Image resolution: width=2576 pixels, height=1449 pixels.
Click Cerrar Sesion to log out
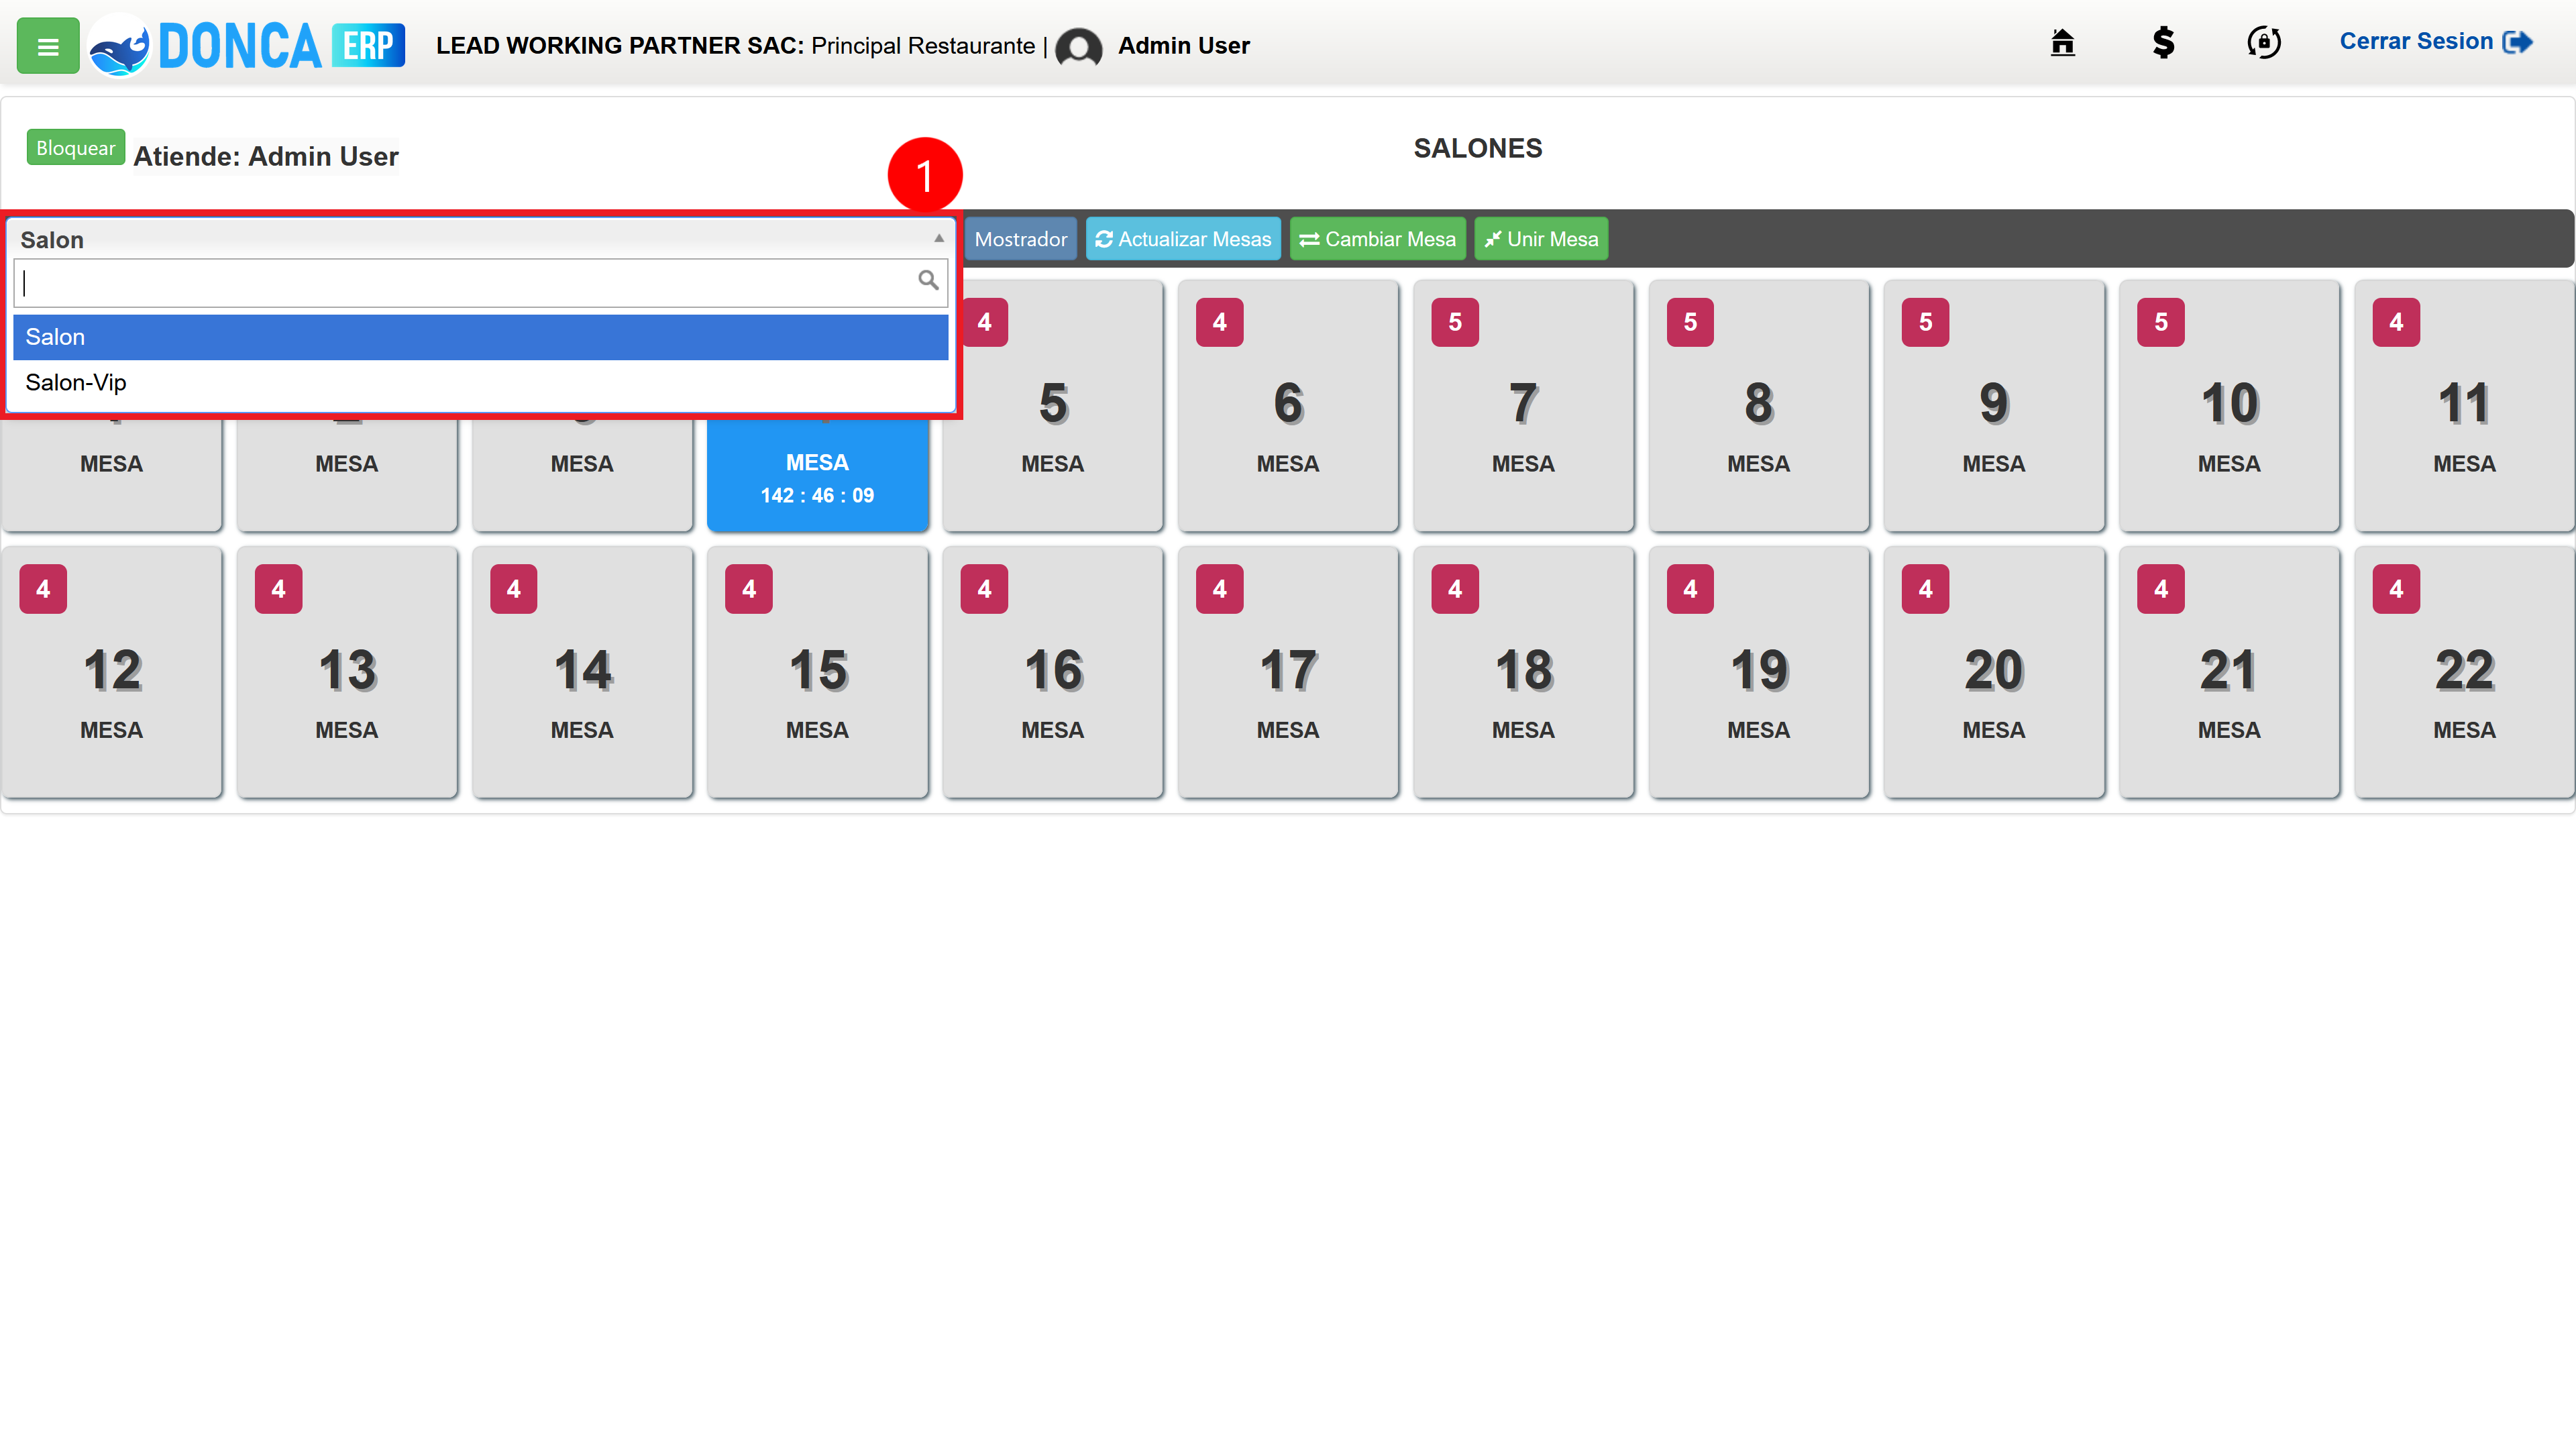tap(2435, 42)
